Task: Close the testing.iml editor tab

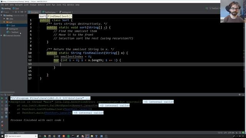Action: [x=72, y=12]
